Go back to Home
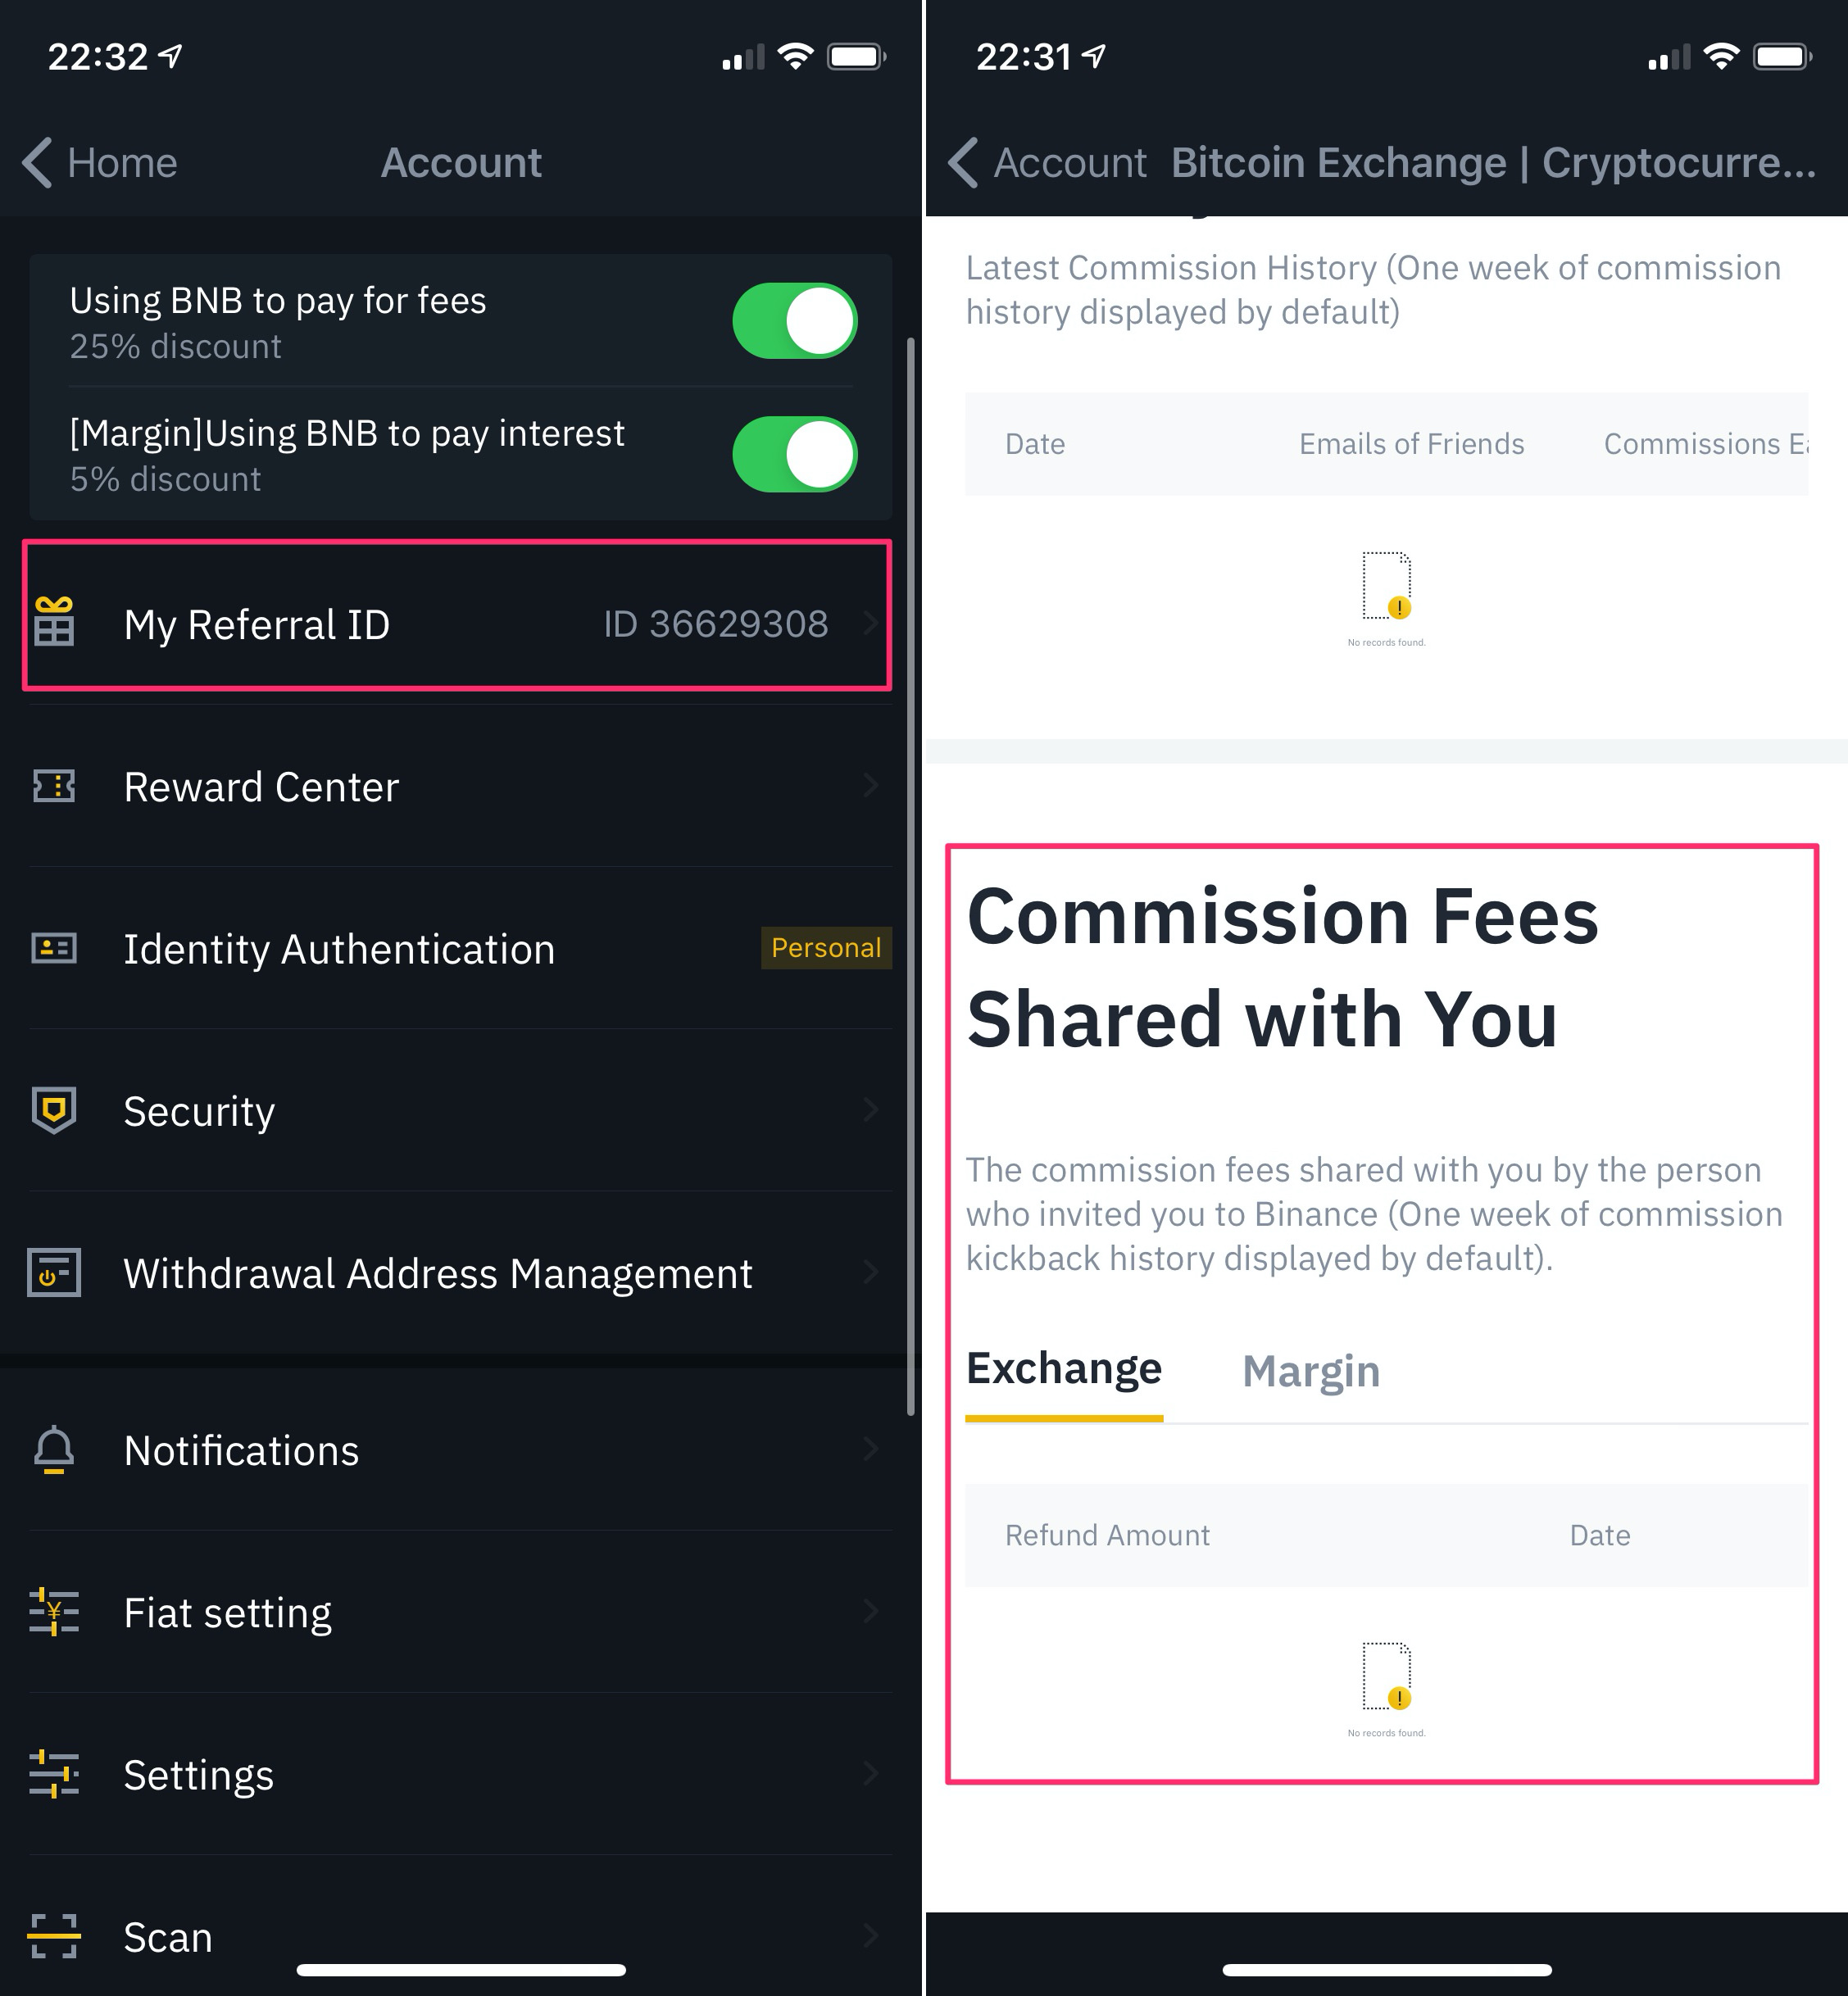Viewport: 1848px width, 1996px height. click(x=100, y=162)
